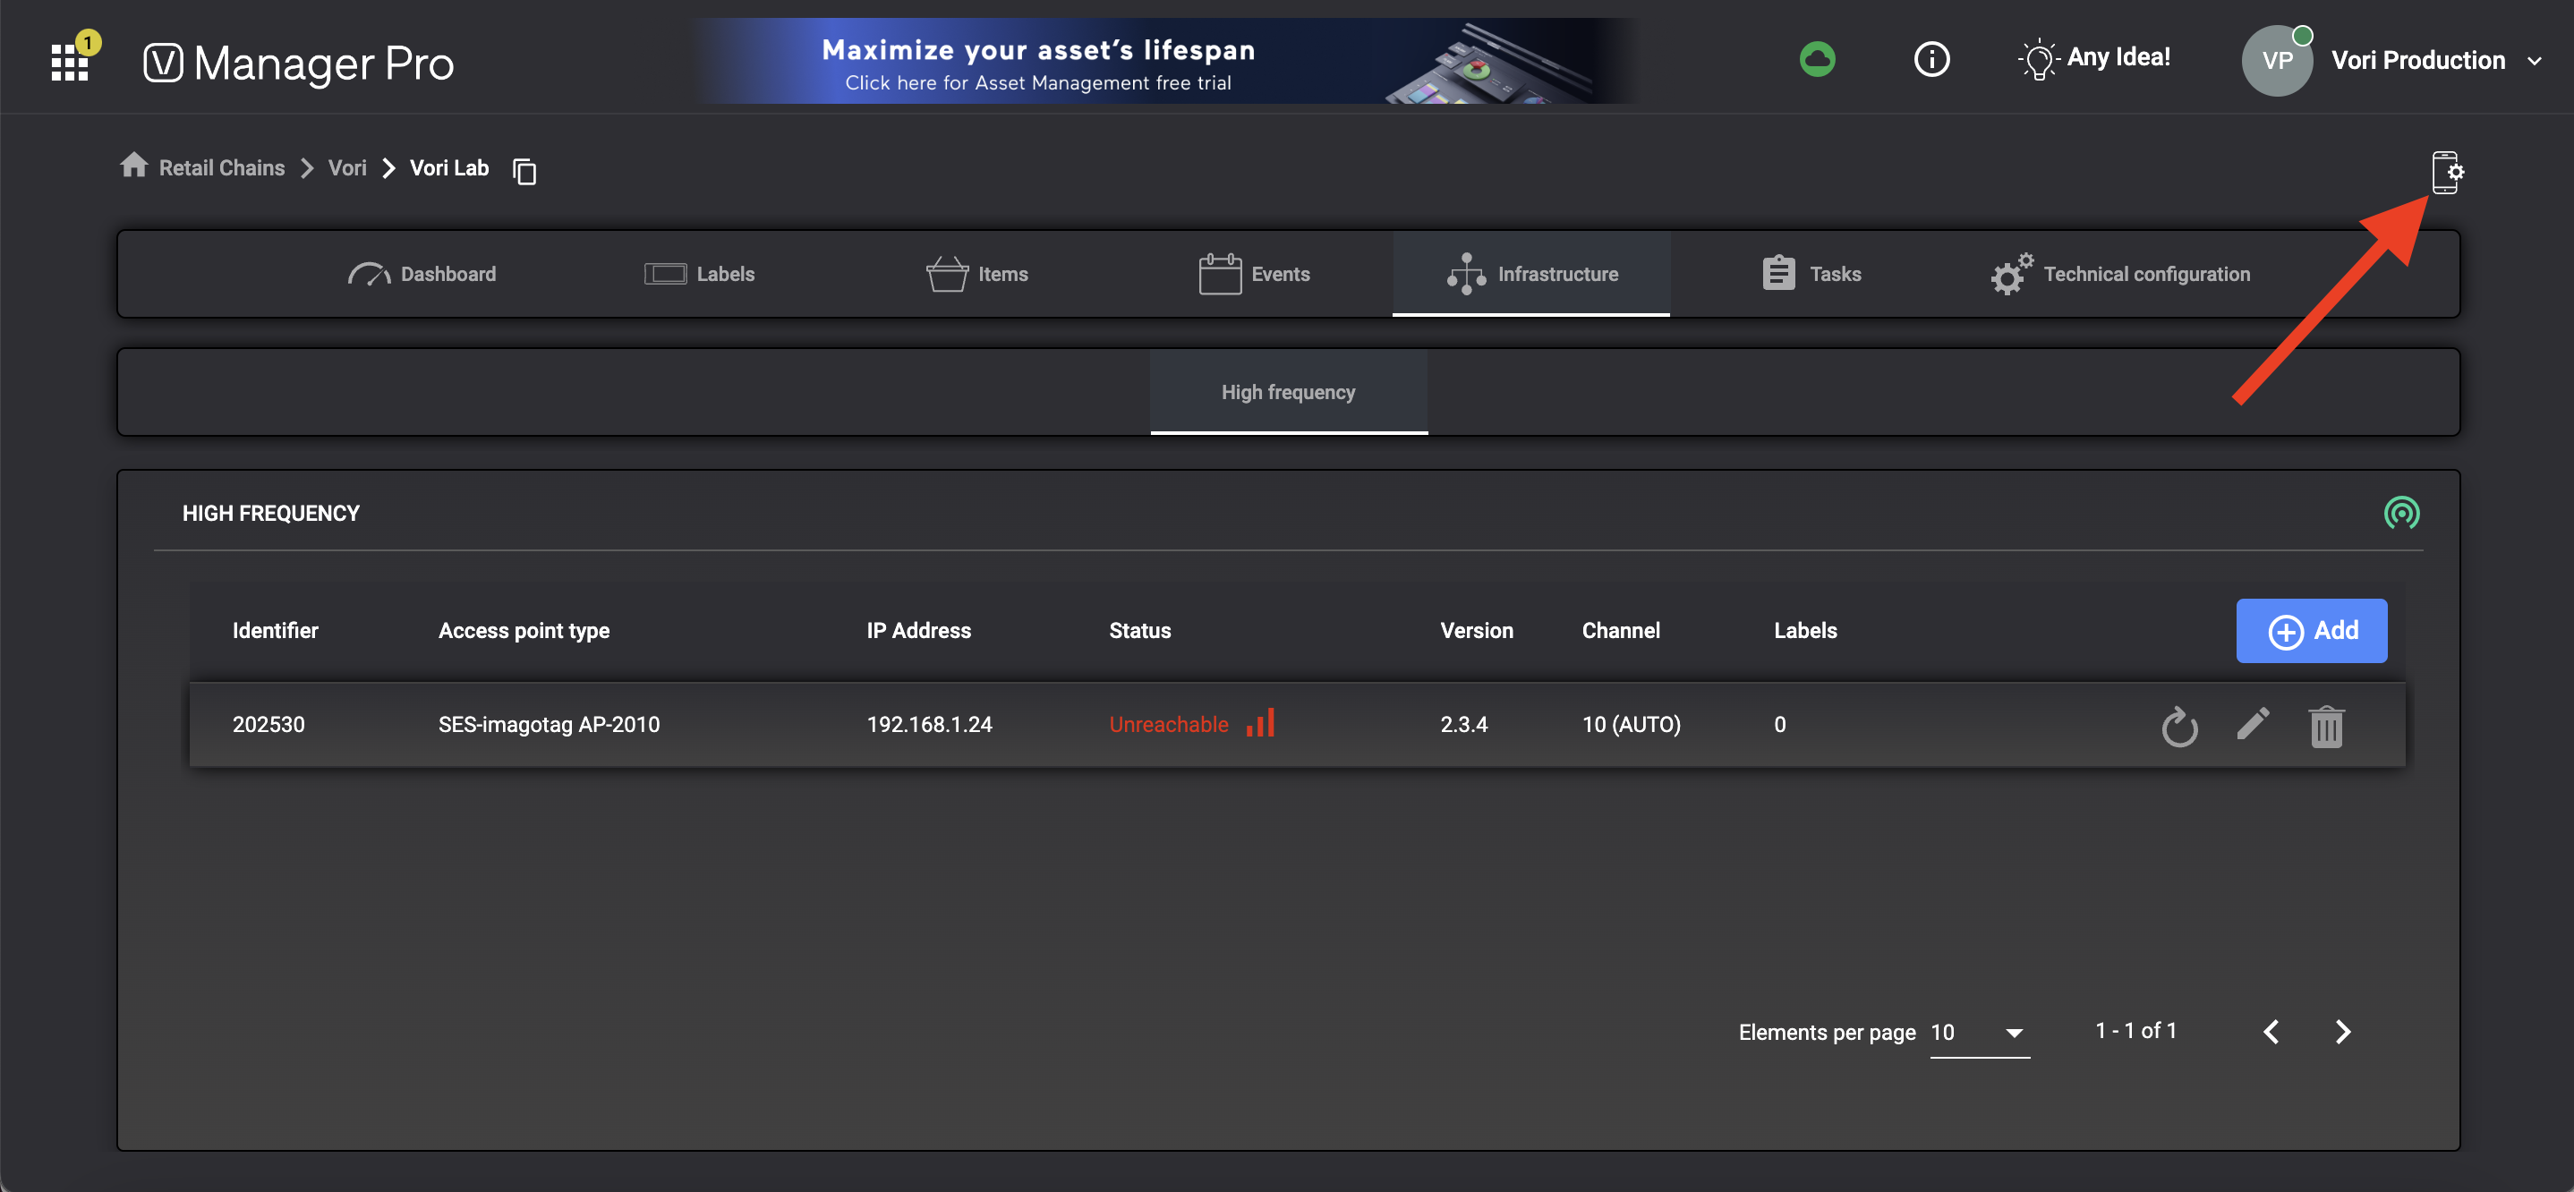Image resolution: width=2574 pixels, height=1192 pixels.
Task: Copy the Vori Lab breadcrumb name
Action: point(524,171)
